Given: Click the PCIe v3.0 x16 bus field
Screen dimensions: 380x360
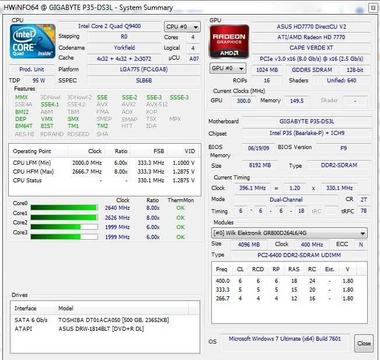Looking at the screenshot, I should tap(312, 58).
